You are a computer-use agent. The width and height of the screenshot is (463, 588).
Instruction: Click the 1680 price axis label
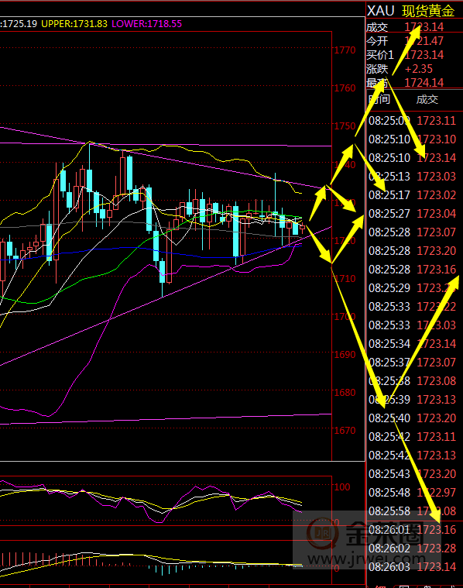point(345,393)
